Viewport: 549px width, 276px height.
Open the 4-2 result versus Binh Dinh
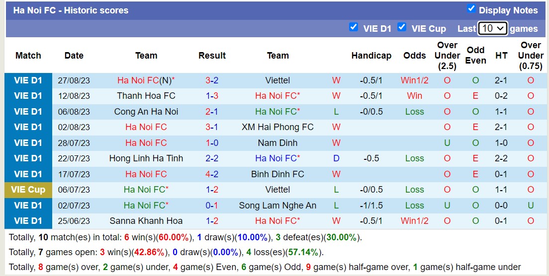tap(212, 174)
